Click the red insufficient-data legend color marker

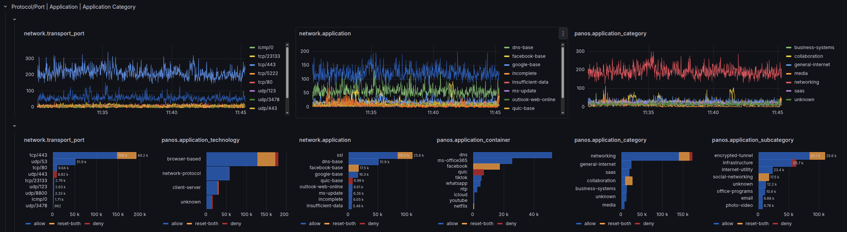pyautogui.click(x=506, y=83)
